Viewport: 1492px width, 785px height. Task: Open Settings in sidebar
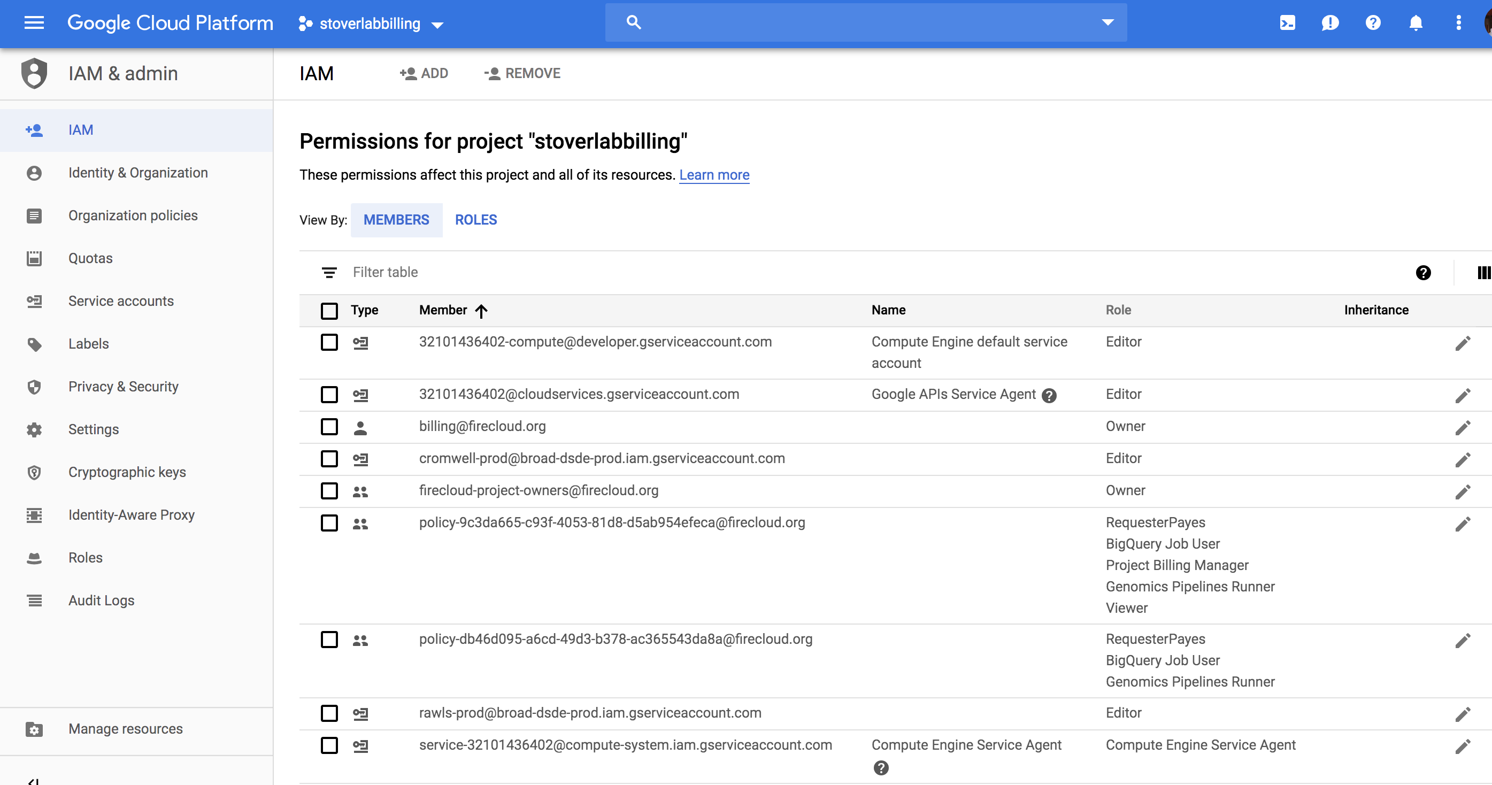tap(137, 429)
